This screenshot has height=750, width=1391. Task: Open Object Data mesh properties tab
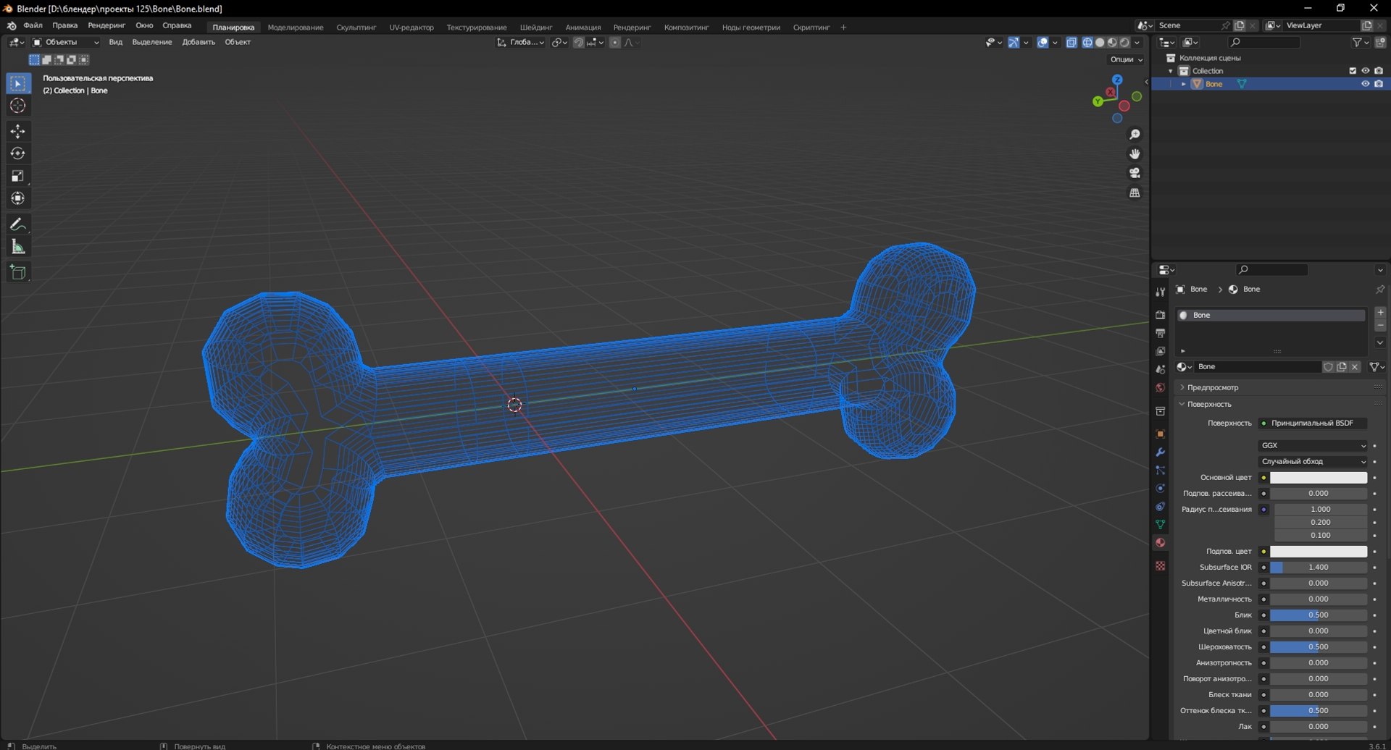(1160, 524)
